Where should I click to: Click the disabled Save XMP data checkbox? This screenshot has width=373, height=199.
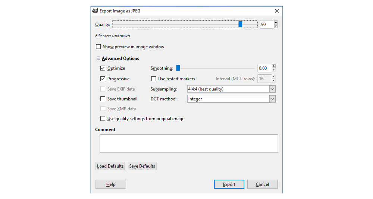coord(103,109)
